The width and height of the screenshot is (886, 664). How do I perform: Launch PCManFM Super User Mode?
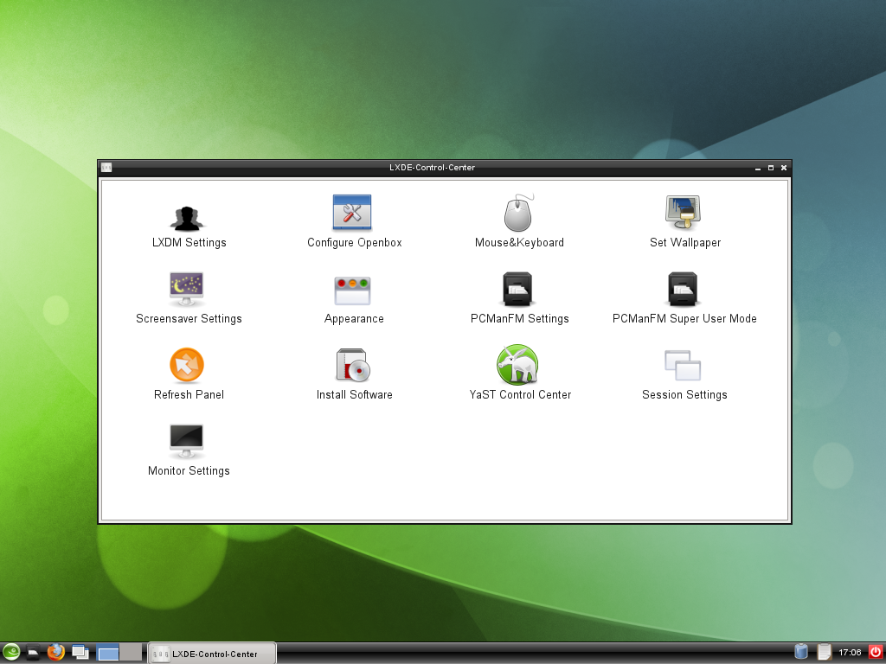[x=684, y=290]
